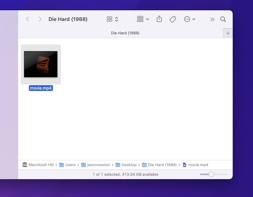The image size is (253, 197).
Task: Open the ellipsis Action menu
Action: coord(190,19)
